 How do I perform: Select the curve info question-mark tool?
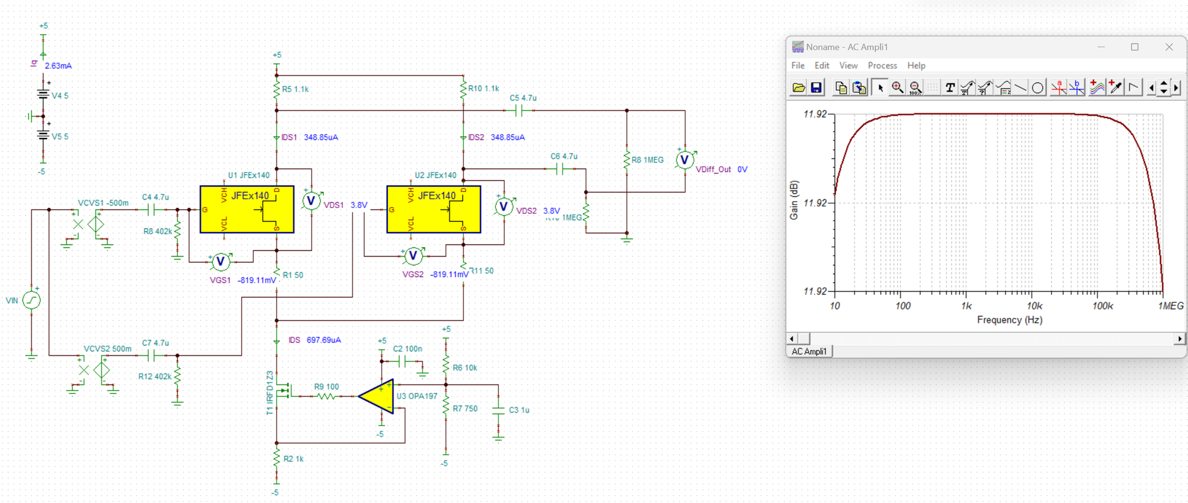(x=985, y=88)
